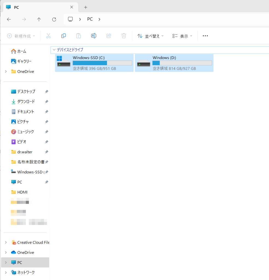Image resolution: width=269 pixels, height=280 pixels.
Task: Expand the ネットワーク tree node
Action: 6,273
